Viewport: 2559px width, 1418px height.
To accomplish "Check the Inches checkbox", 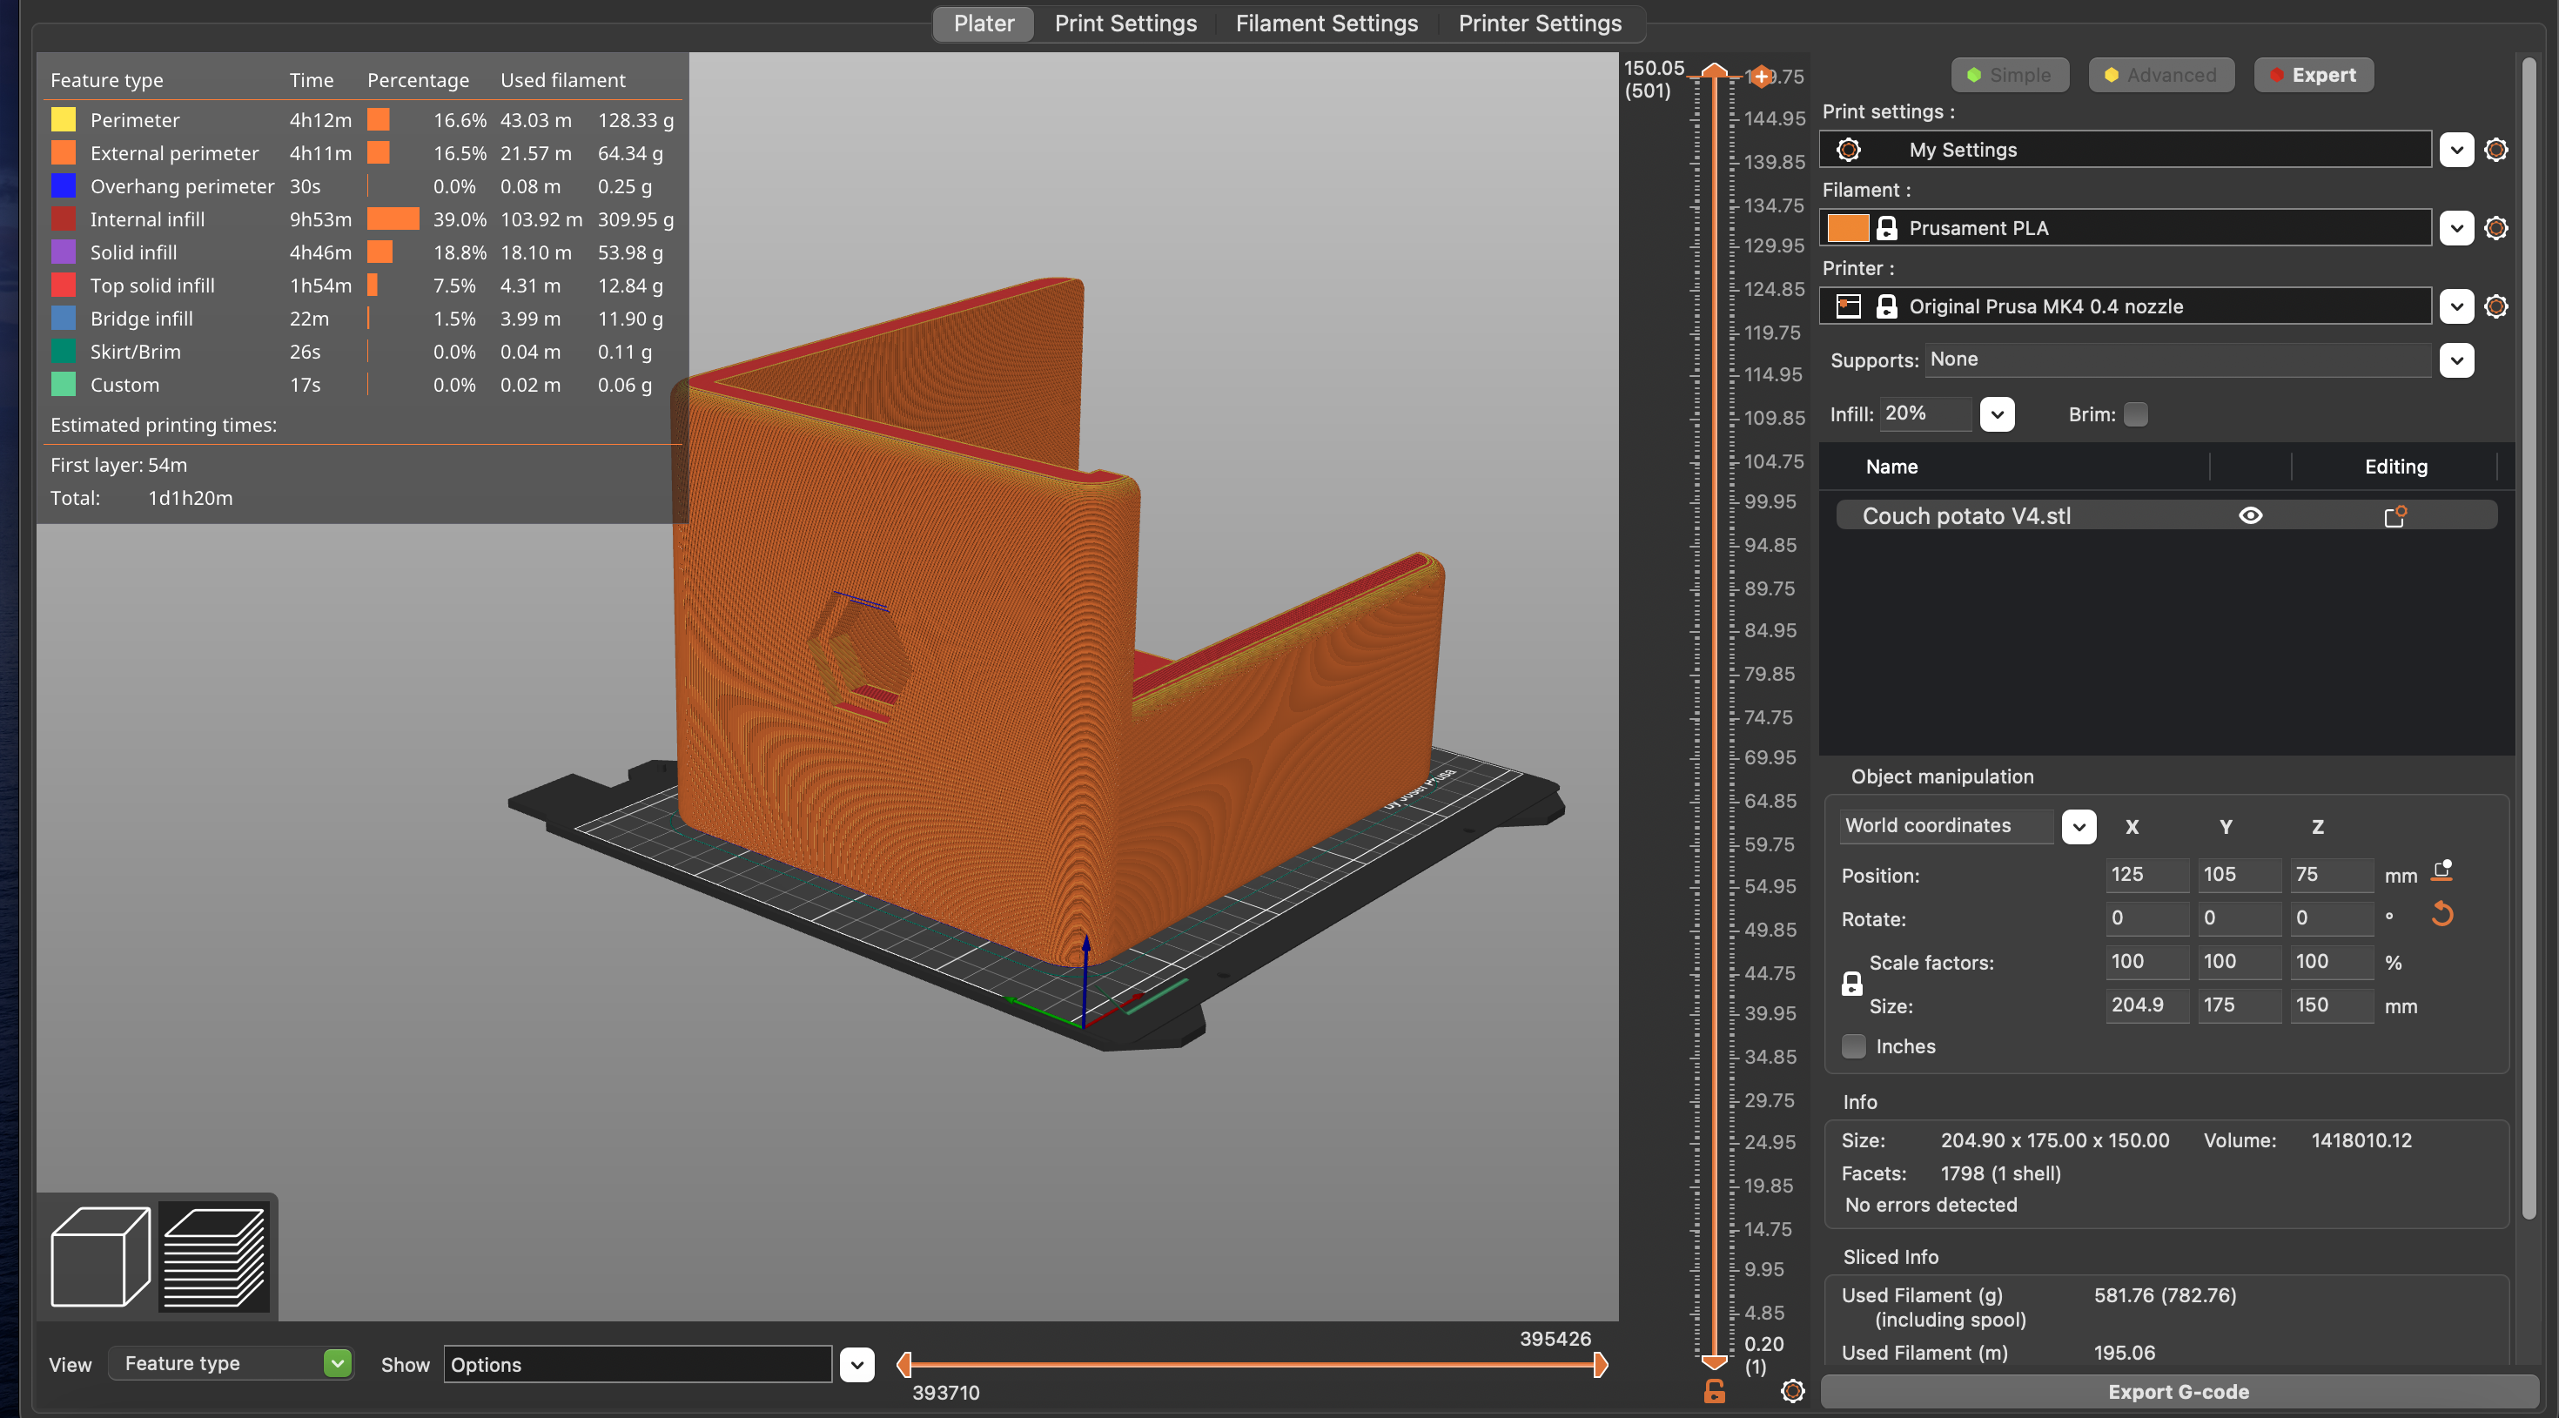I will 1854,1046.
